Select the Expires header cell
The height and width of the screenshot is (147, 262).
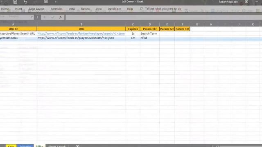(x=133, y=29)
